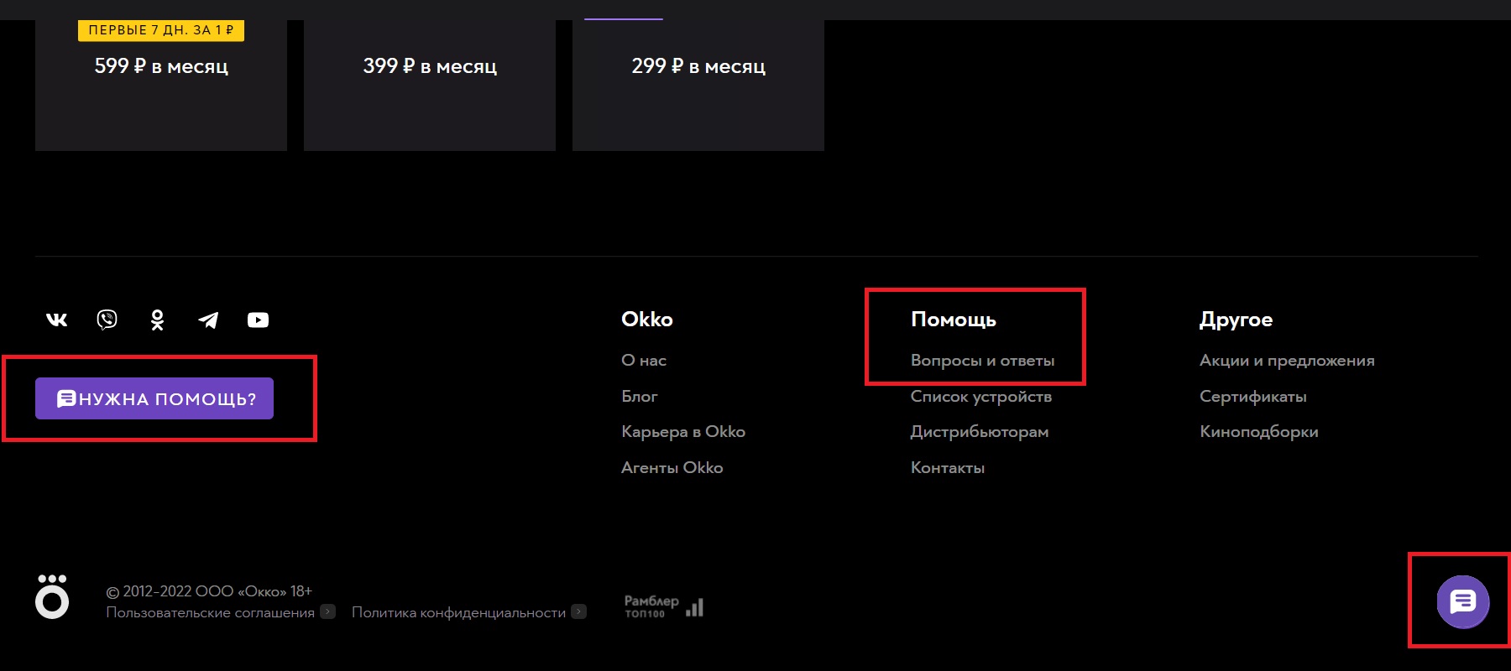This screenshot has height=671, width=1511.
Task: Open Карьера в Okko link
Action: (x=682, y=432)
